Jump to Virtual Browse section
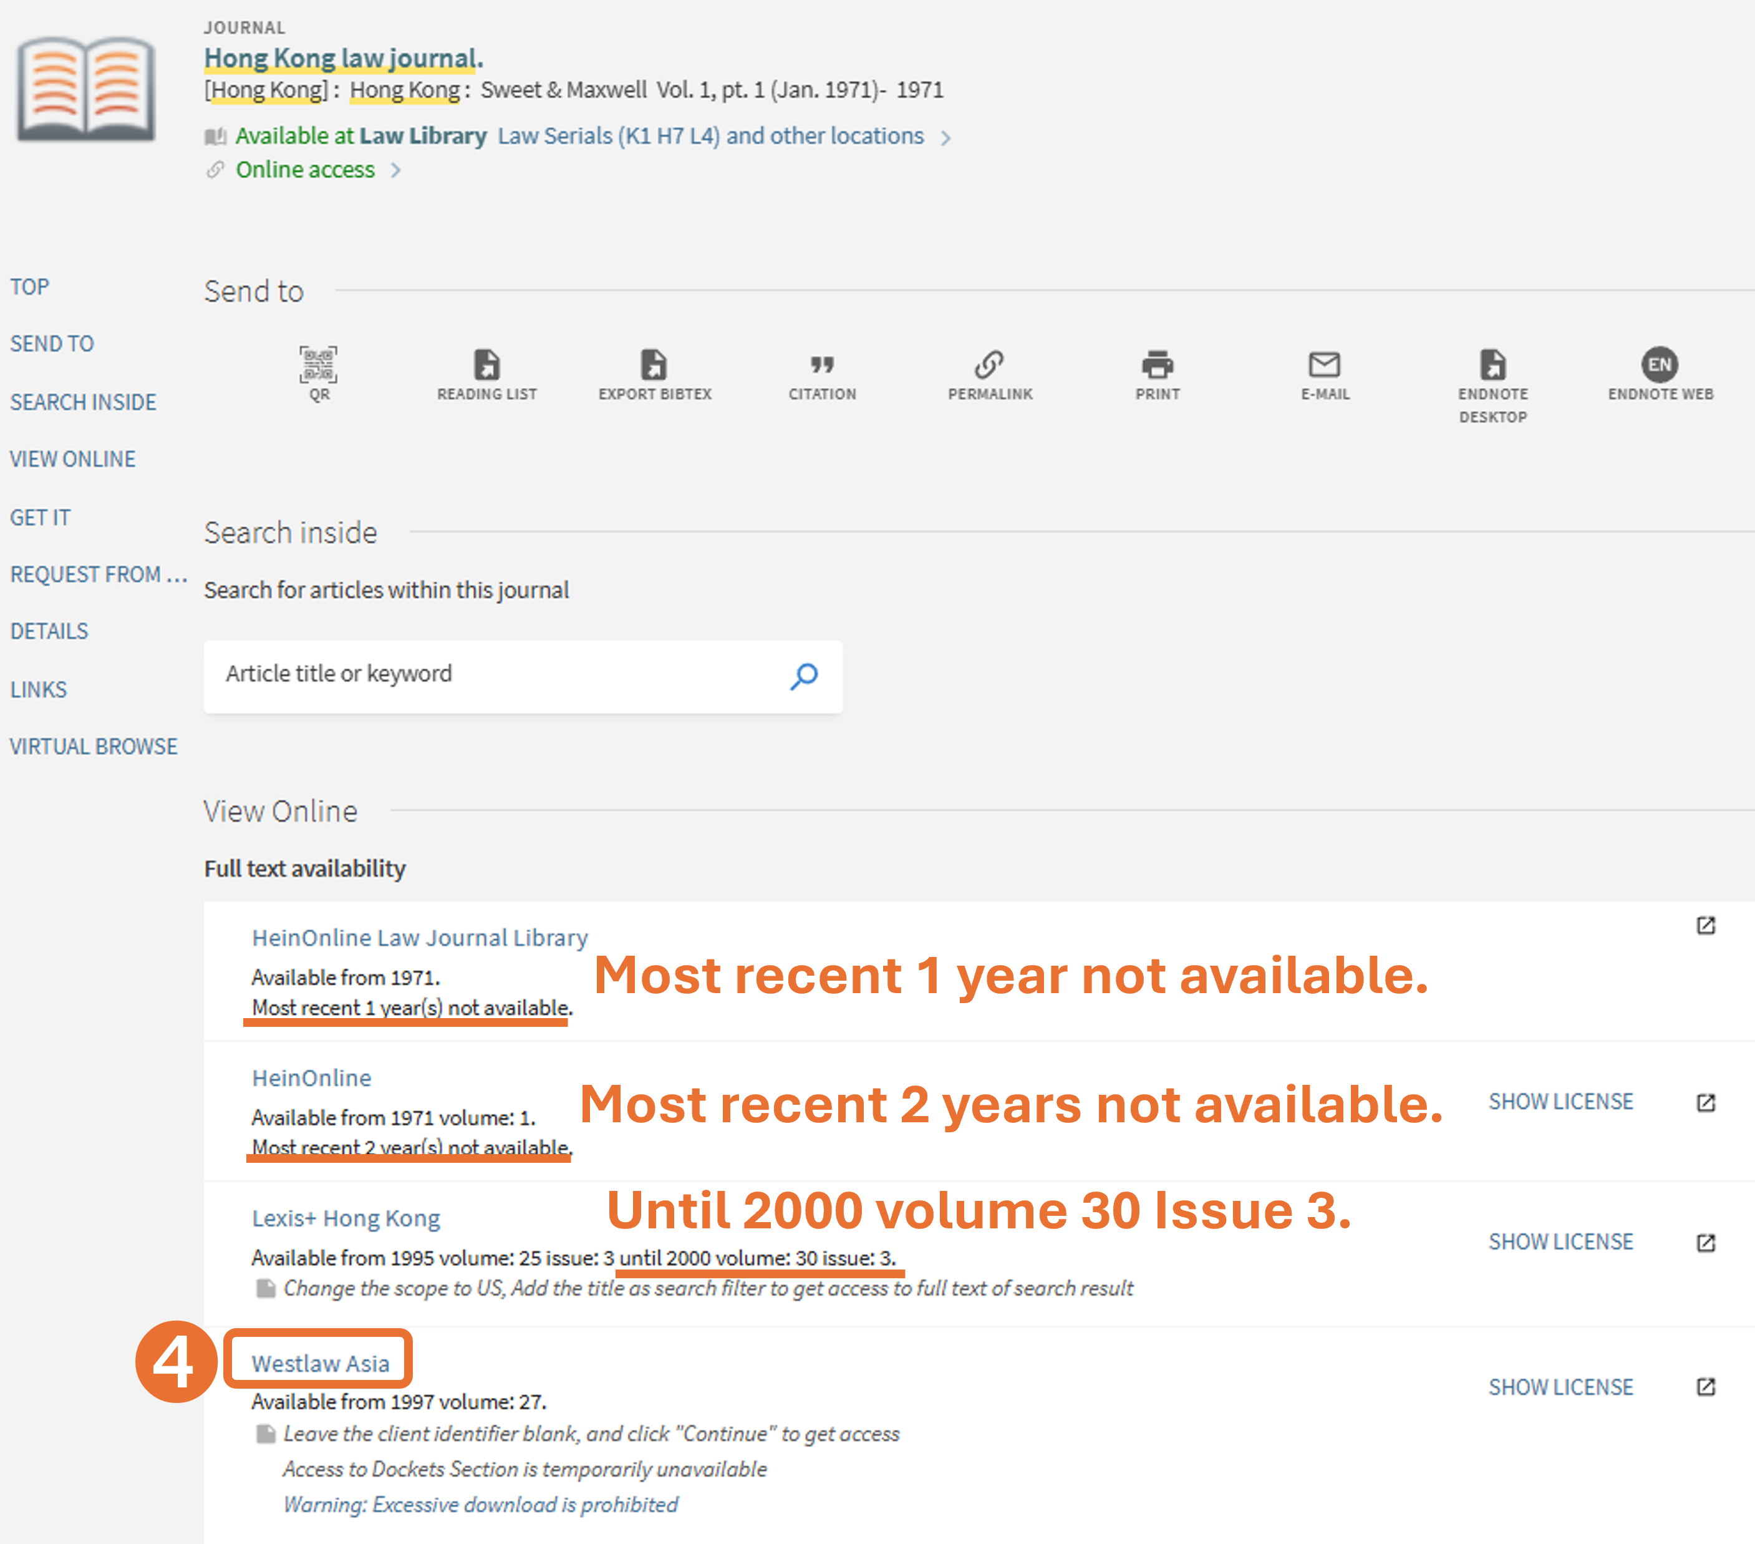The width and height of the screenshot is (1755, 1544). pyautogui.click(x=94, y=746)
